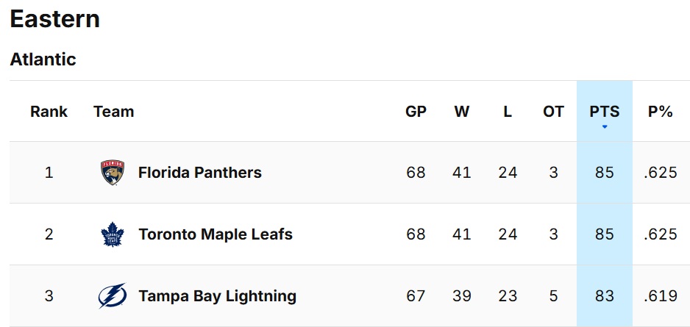Sort standings by GP column header
Screen dimensions: 690x327
click(x=416, y=112)
